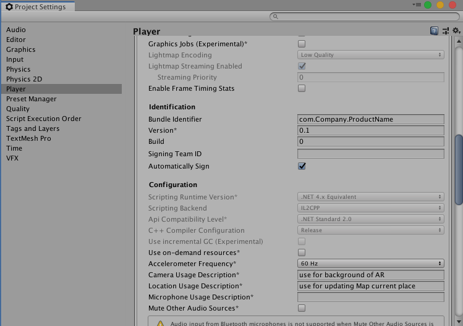Open the Player settings gear menu

pyautogui.click(x=456, y=31)
